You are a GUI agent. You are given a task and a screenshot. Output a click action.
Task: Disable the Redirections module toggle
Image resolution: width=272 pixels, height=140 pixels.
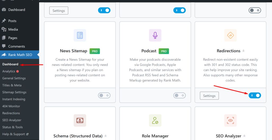(x=255, y=96)
